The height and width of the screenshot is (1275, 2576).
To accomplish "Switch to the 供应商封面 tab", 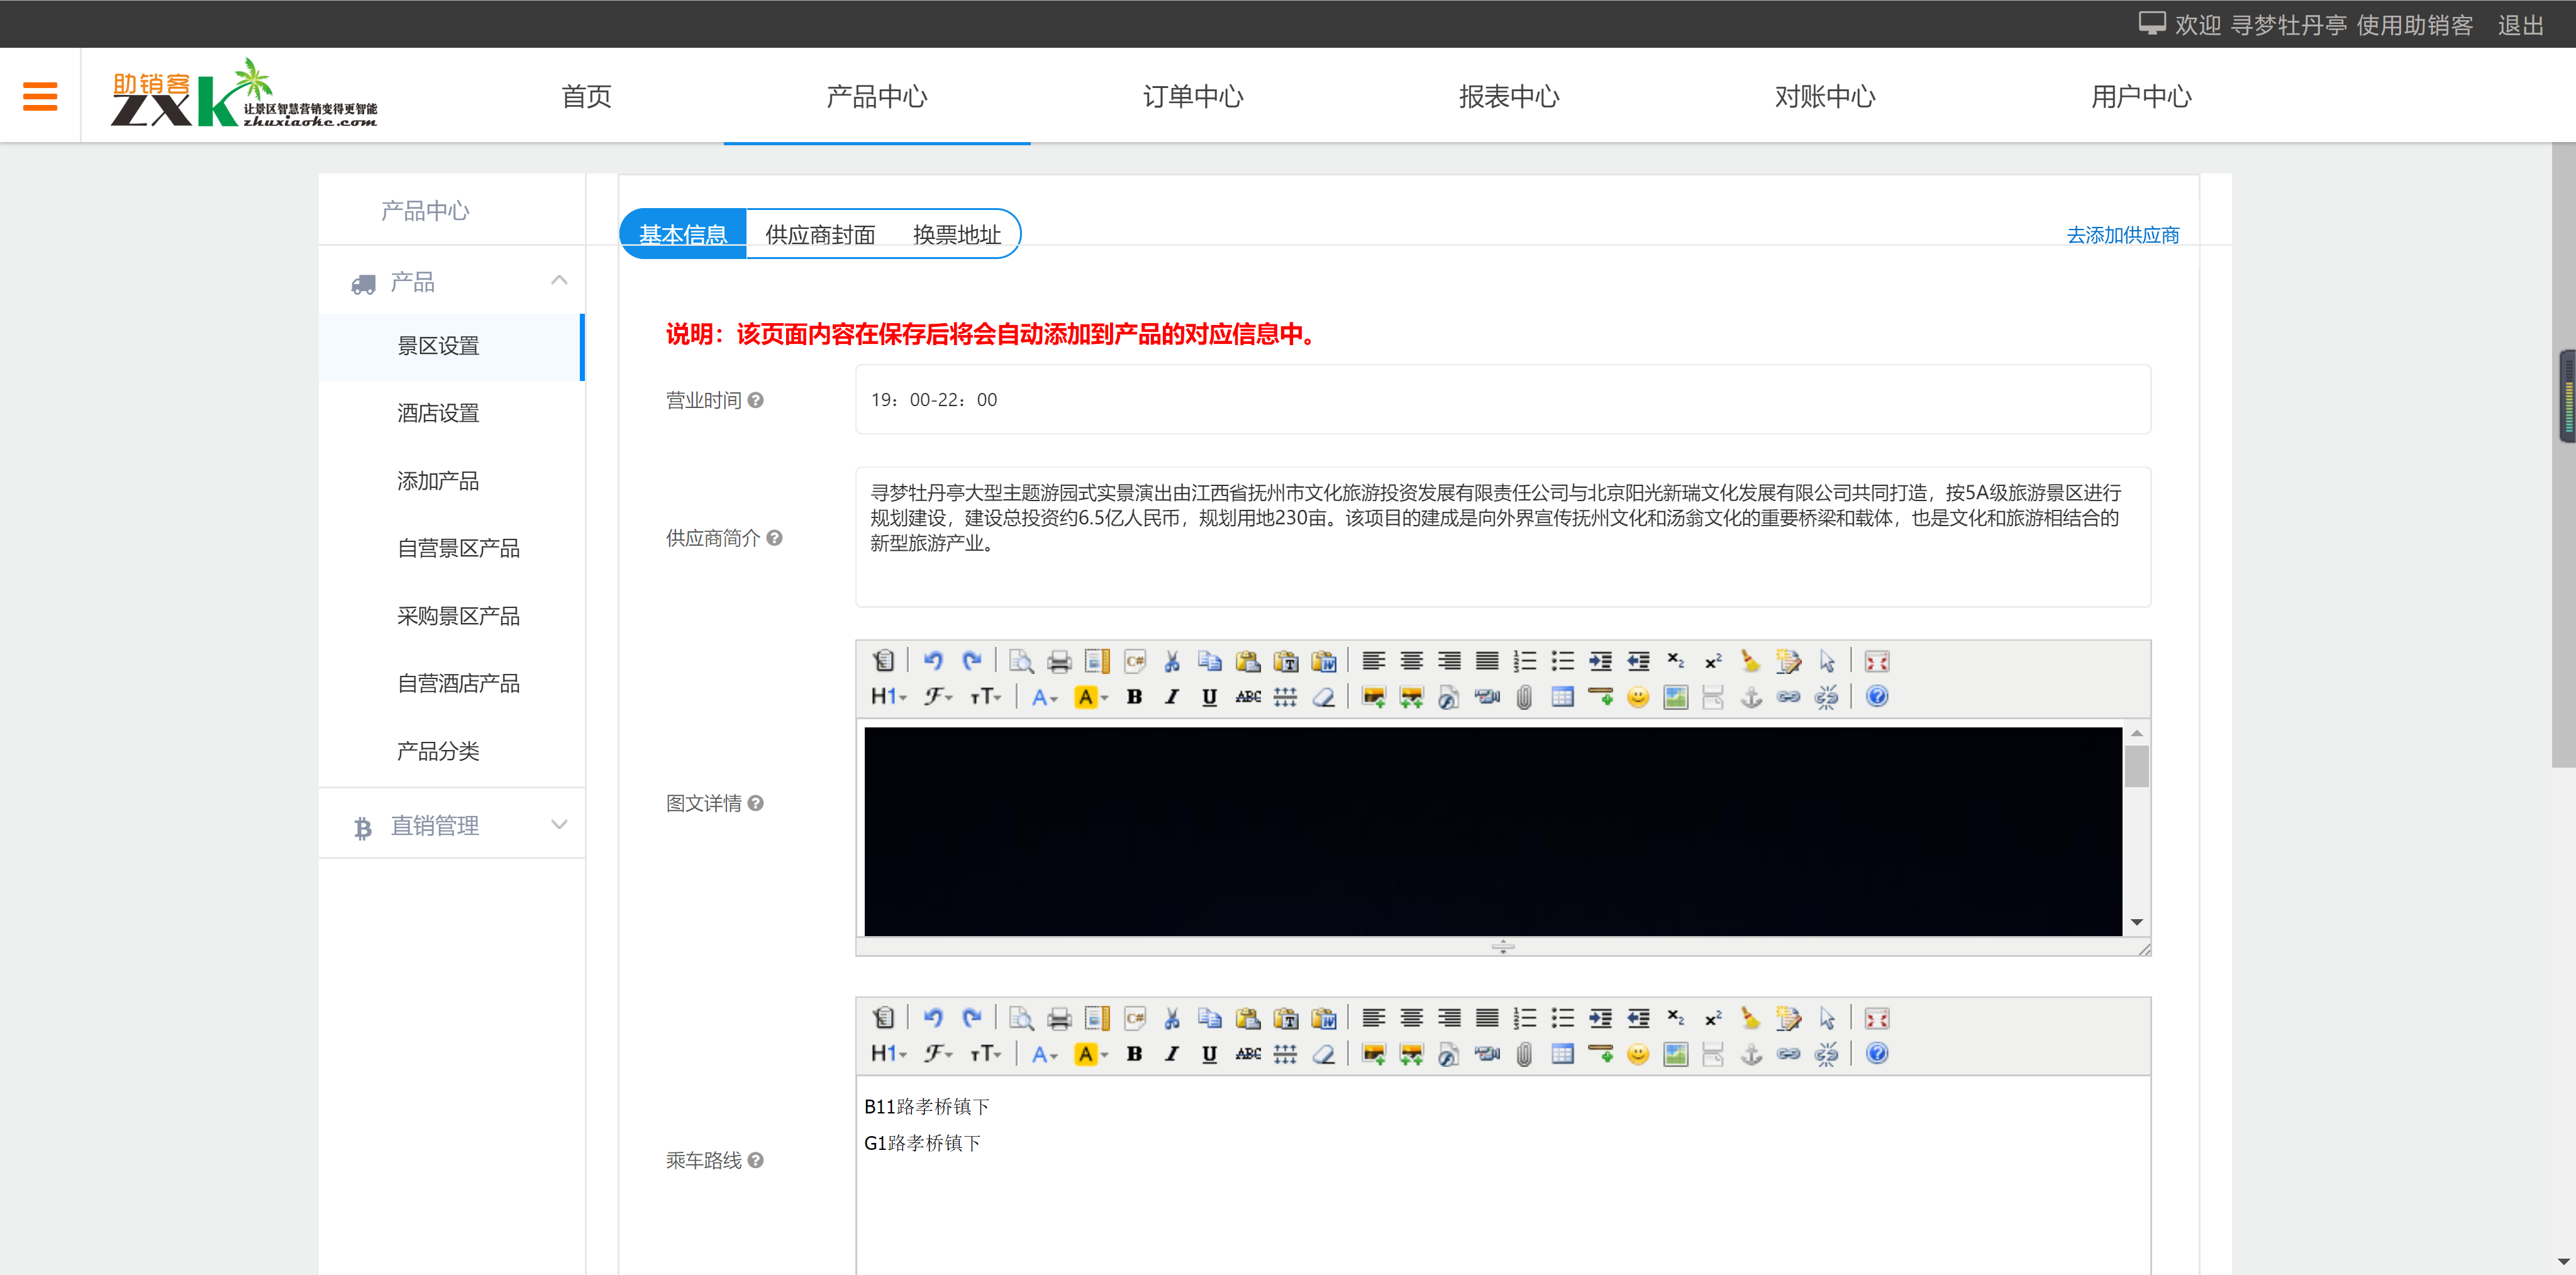I will [x=820, y=234].
